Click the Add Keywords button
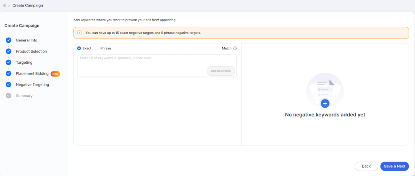 point(221,71)
